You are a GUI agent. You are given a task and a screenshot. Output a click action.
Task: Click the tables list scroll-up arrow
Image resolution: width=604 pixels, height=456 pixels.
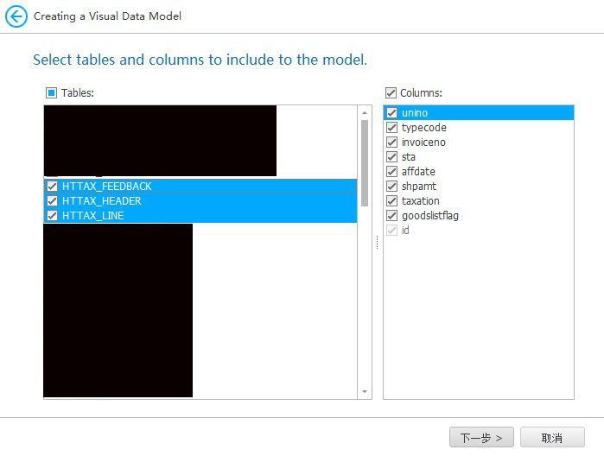pos(365,112)
